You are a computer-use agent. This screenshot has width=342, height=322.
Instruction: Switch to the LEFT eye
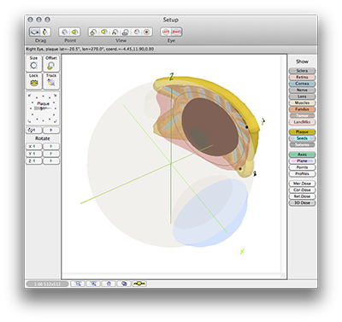(166, 32)
